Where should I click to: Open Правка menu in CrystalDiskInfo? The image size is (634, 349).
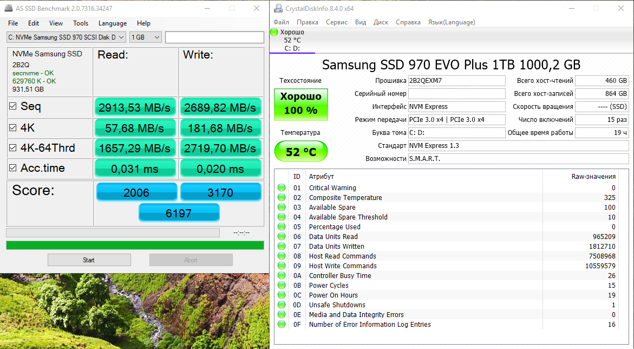(x=308, y=22)
